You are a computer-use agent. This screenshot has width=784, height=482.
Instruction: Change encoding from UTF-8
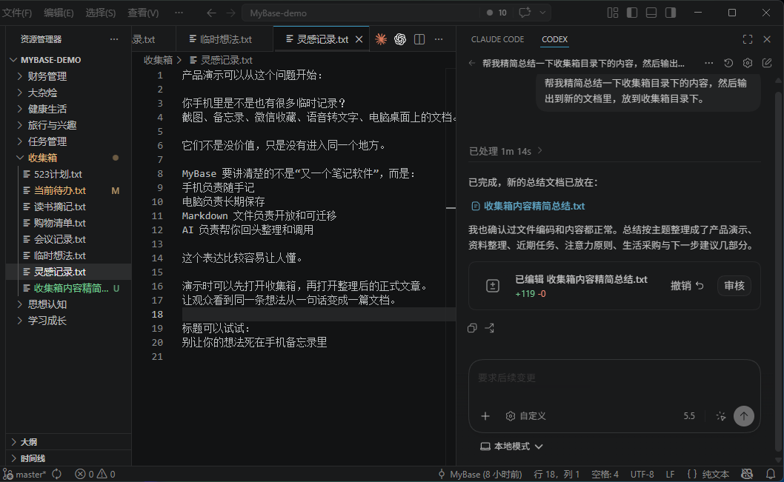point(642,474)
